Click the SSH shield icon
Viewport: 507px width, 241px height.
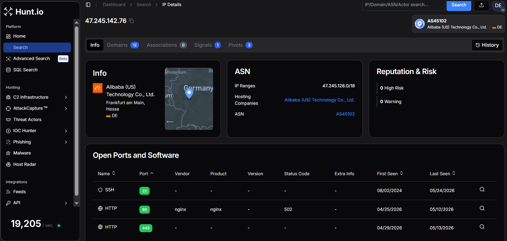pos(100,190)
